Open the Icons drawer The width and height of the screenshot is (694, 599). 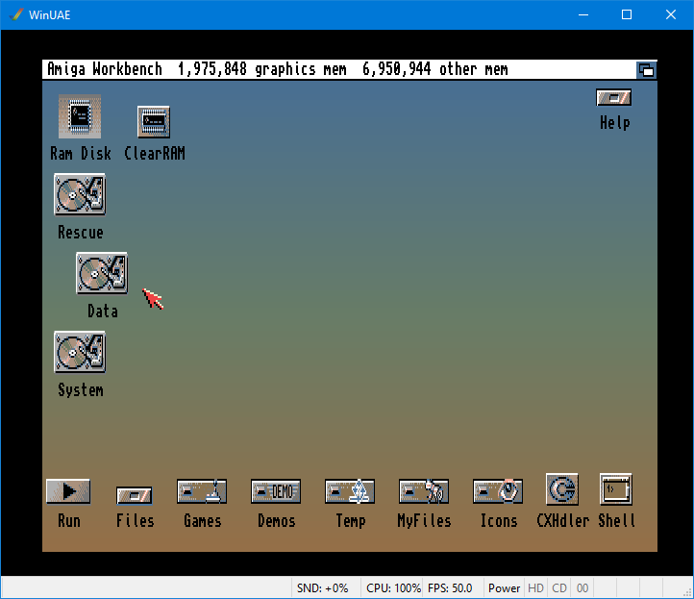click(498, 491)
